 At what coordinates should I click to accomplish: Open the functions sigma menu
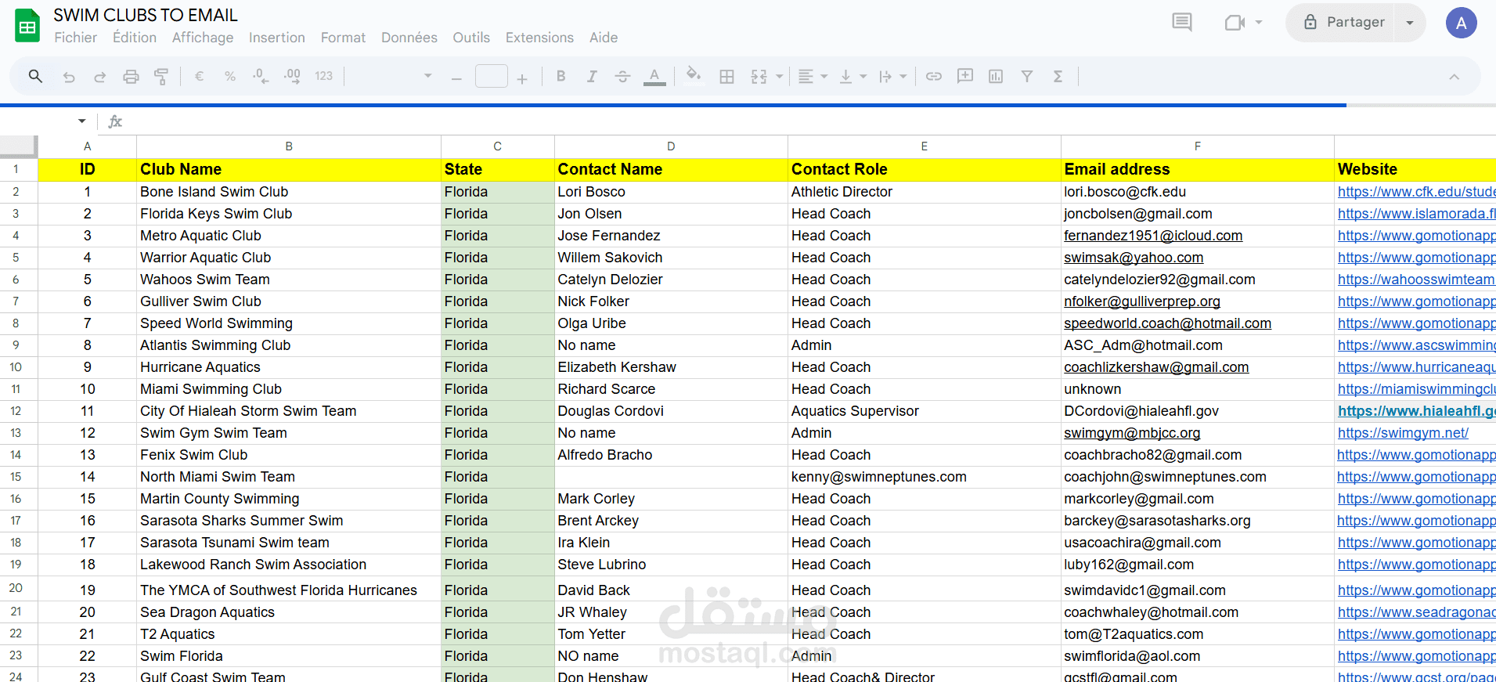[1058, 76]
